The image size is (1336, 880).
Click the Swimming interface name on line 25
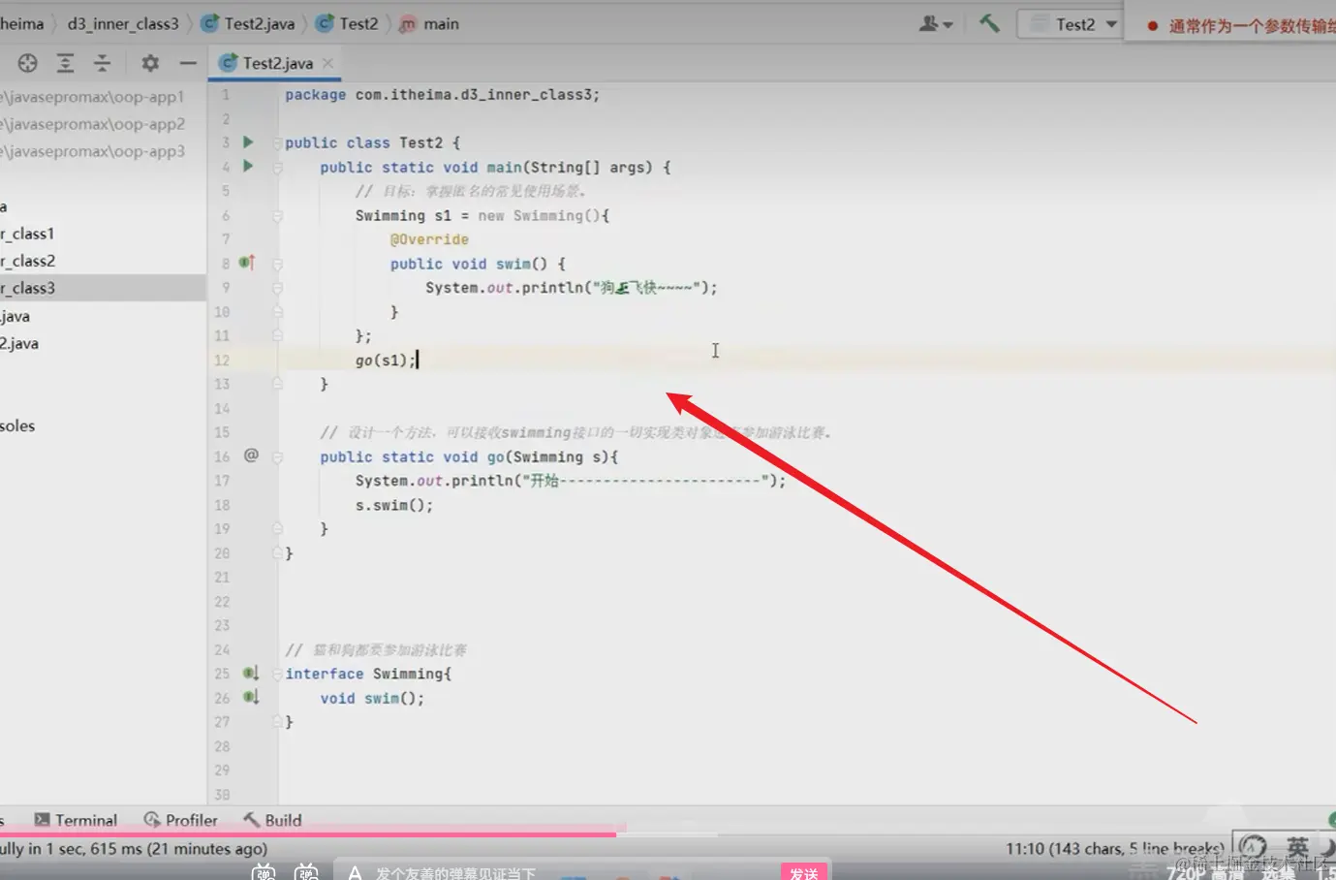click(408, 674)
